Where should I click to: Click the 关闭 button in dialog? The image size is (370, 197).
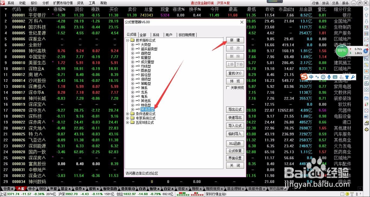click(x=235, y=166)
